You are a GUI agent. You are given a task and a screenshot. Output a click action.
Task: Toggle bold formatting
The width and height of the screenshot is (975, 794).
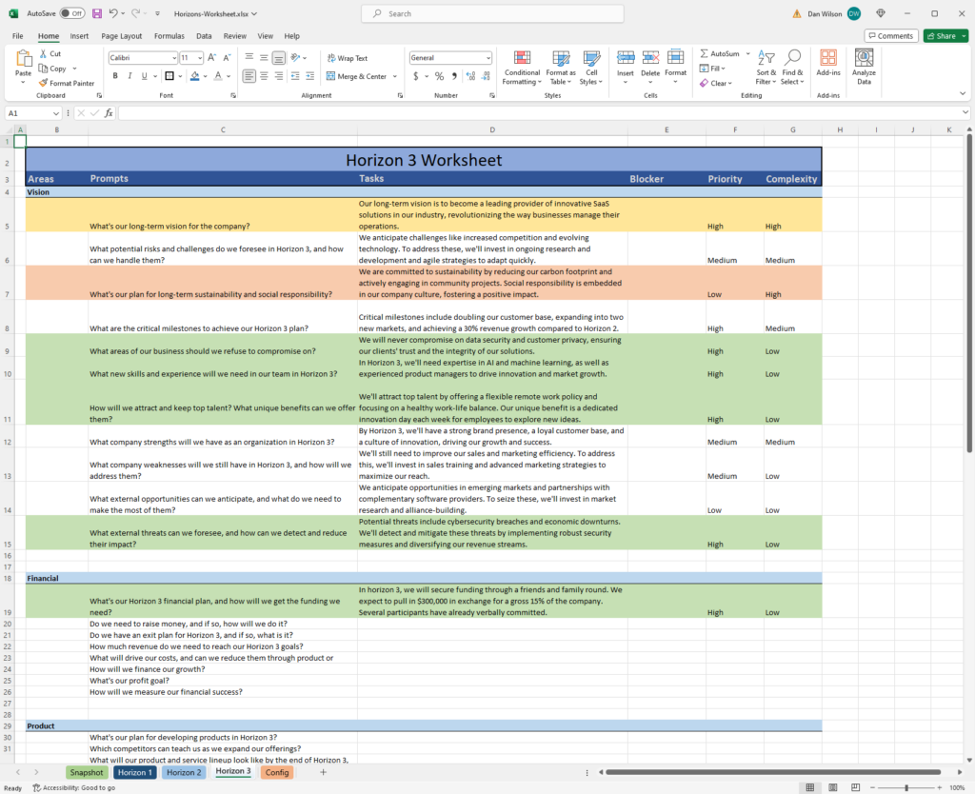coord(114,75)
